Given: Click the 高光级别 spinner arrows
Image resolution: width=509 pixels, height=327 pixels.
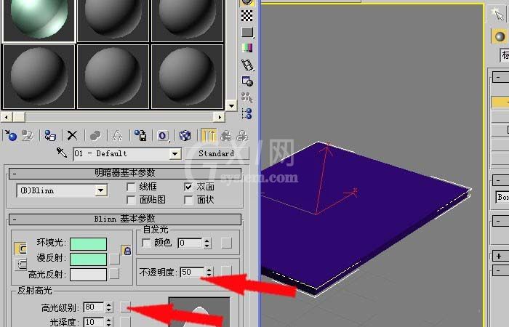Looking at the screenshot, I should [x=109, y=307].
